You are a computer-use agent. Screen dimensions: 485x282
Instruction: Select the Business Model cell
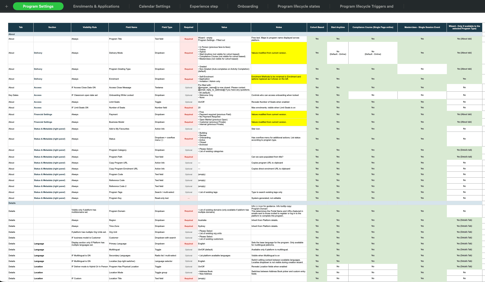click(131, 122)
